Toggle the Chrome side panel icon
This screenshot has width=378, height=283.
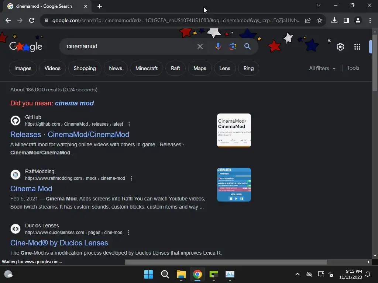346,21
